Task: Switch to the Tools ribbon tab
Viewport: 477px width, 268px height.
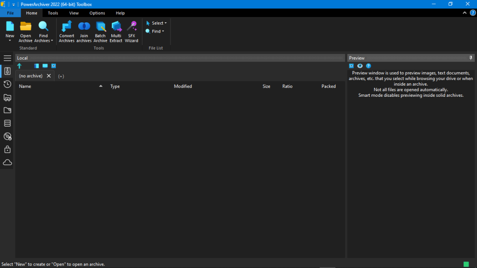Action: 53,13
